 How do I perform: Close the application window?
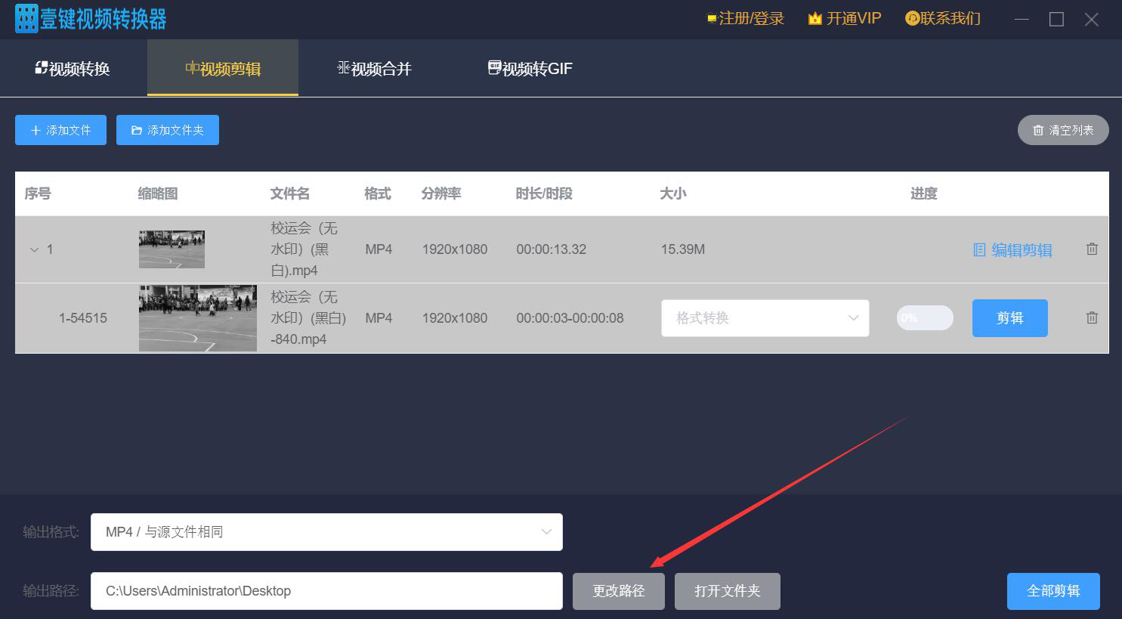click(1092, 19)
